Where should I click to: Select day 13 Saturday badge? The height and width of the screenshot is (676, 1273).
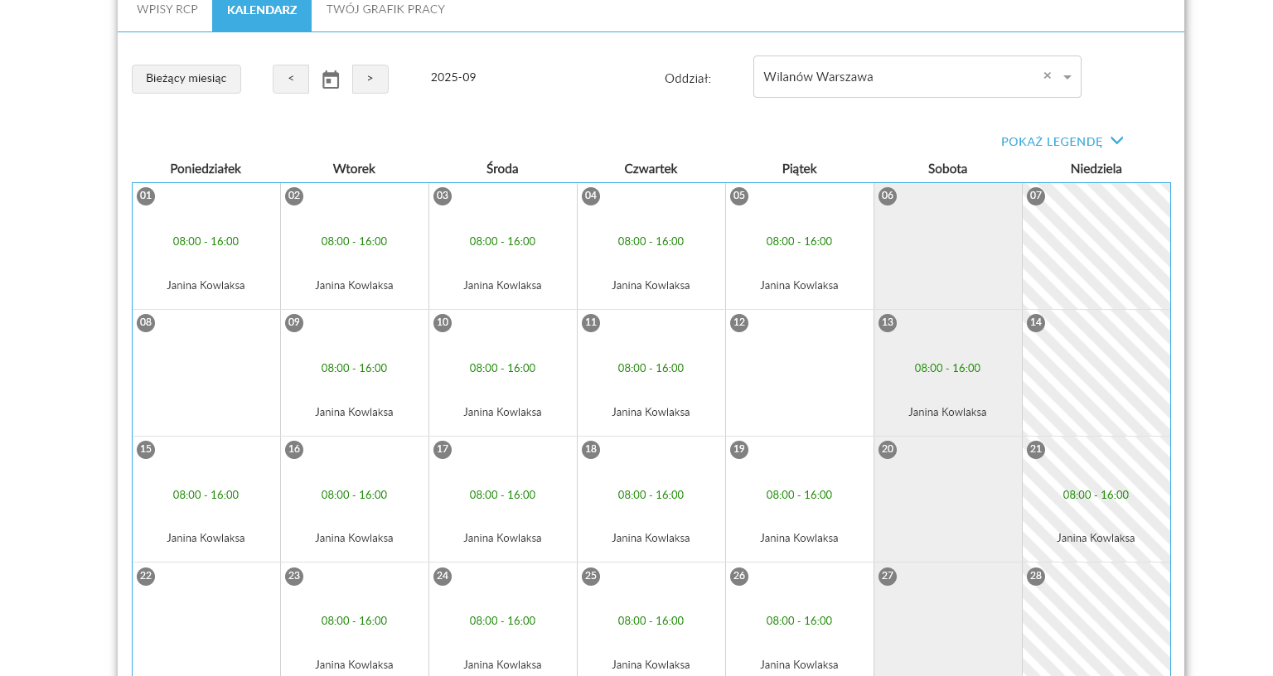(x=888, y=323)
